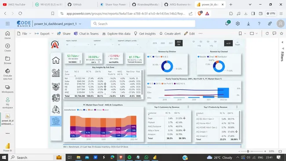Expand the Filters pane
286x161 pixels.
[x=282, y=42]
